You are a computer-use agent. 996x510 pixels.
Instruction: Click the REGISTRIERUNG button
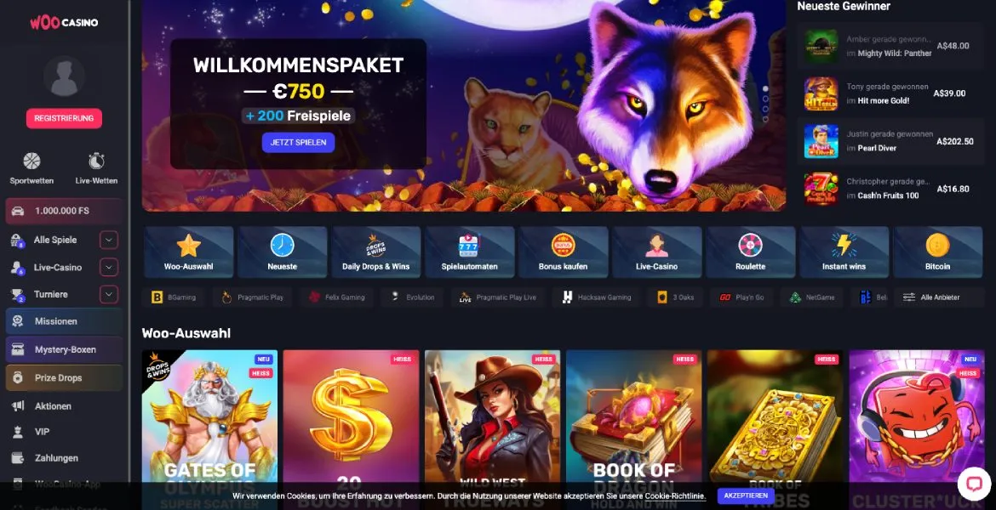coord(64,119)
